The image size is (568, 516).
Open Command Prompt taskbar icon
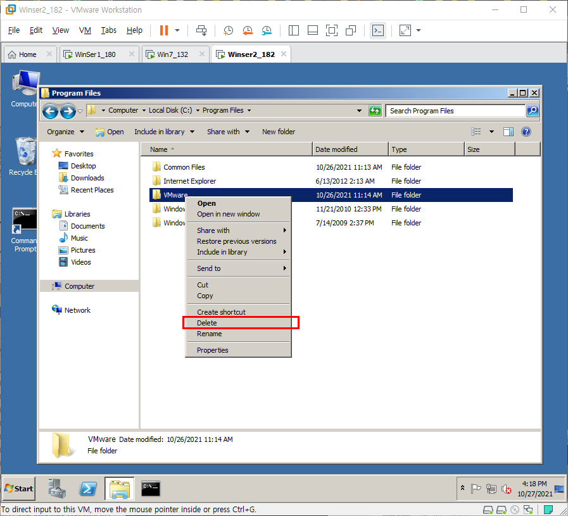pyautogui.click(x=151, y=489)
